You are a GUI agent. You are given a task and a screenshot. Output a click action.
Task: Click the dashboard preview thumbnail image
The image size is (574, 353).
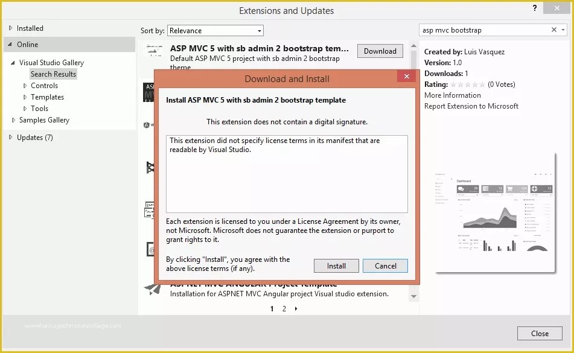[x=494, y=214]
